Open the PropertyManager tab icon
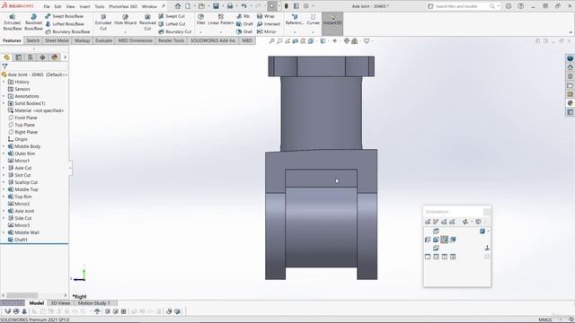The image size is (575, 323). [x=18, y=57]
